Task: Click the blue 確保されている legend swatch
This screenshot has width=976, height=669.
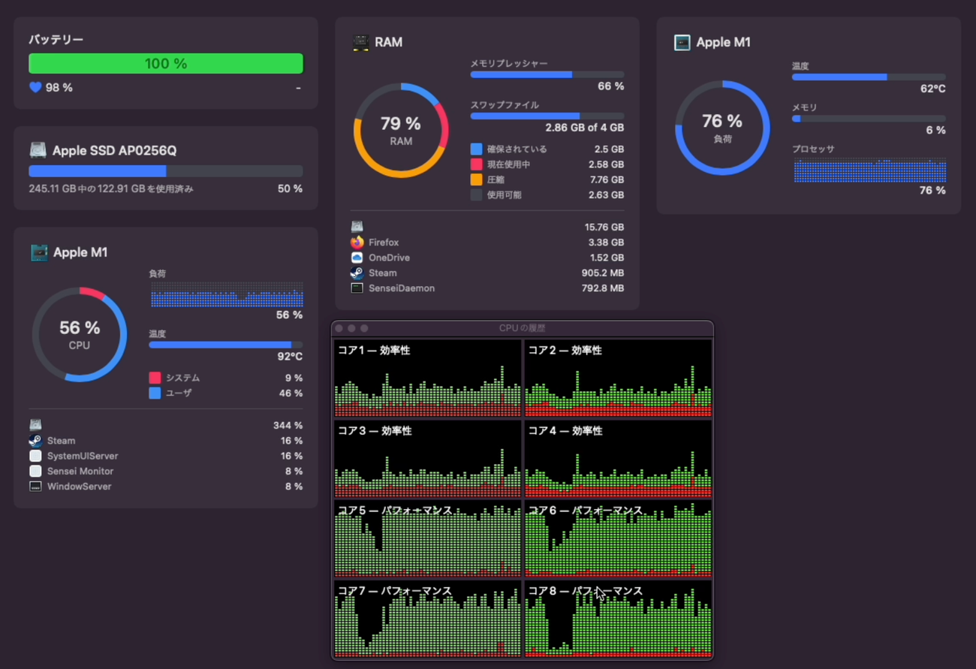Action: (476, 149)
